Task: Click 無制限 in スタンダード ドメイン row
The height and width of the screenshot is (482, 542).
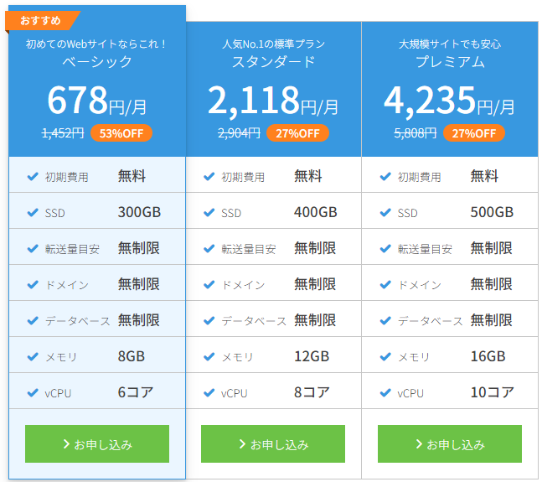Action: [315, 284]
